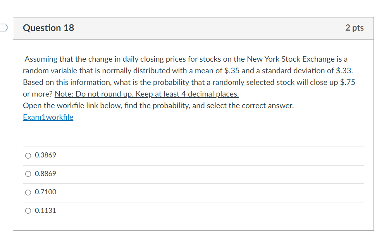Flag this question with the bookmark icon
The height and width of the screenshot is (247, 389).
pos(3,28)
